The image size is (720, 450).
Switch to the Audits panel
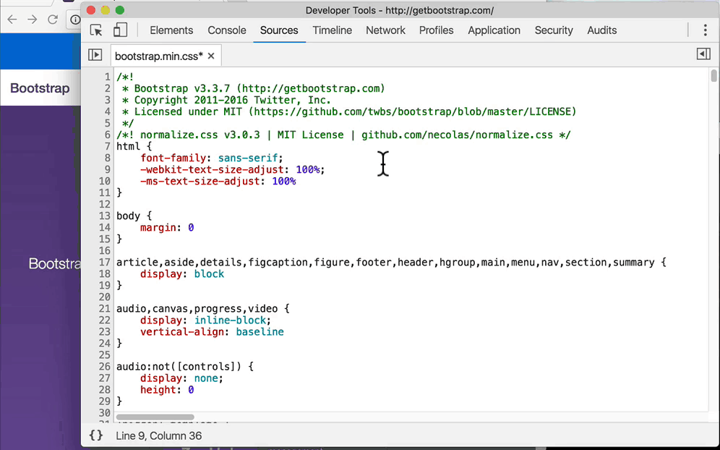(601, 30)
